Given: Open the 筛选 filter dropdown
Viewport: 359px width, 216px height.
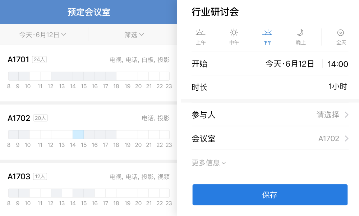Looking at the screenshot, I should [x=134, y=35].
